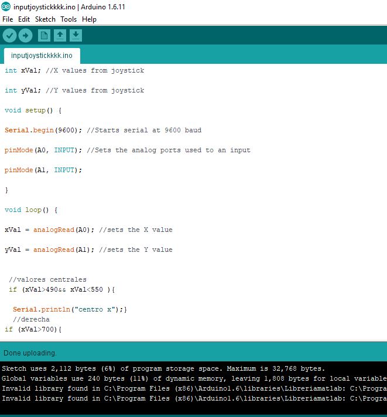Save the sketch with down-arrow icon
Viewport: 387px width, 417px height.
76,35
